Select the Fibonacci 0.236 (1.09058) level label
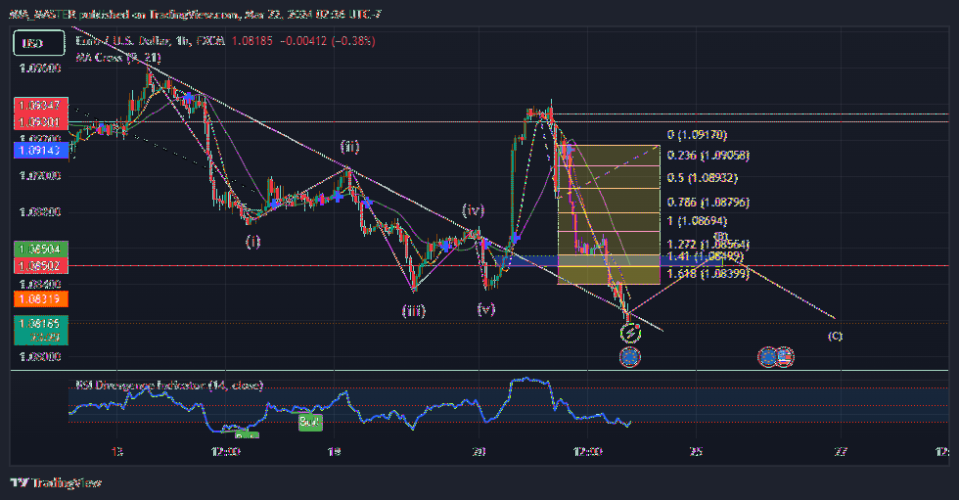Screen dimensions: 959x500 tap(708, 156)
